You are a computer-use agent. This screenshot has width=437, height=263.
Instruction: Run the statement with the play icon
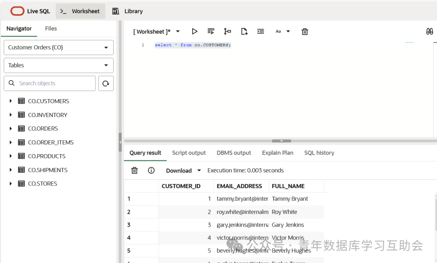(x=195, y=32)
